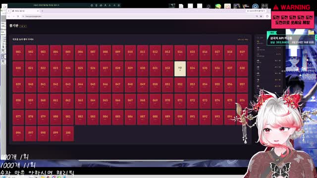Image resolution: width=317 pixels, height=178 pixels.
Task: Flip the red card numbered 001
Action: click(18, 53)
